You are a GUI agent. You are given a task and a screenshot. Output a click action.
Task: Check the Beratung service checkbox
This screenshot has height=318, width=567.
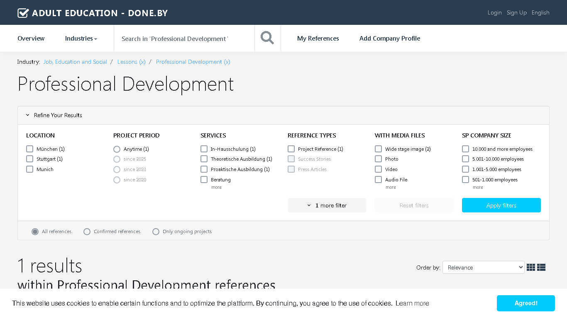204,179
